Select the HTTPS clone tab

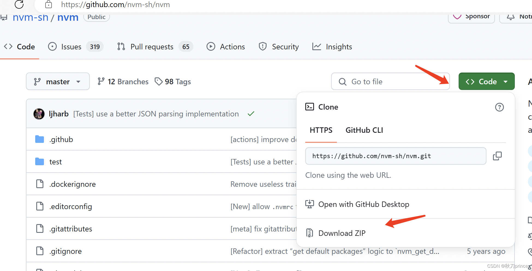tap(321, 130)
